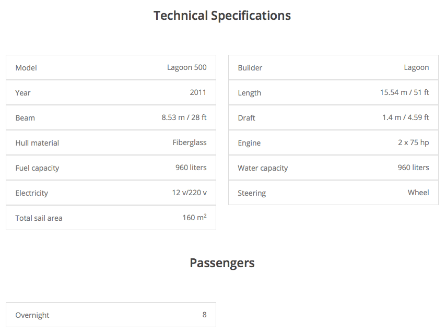446x334 pixels.
Task: Click the Year 2011 value
Action: click(x=198, y=92)
